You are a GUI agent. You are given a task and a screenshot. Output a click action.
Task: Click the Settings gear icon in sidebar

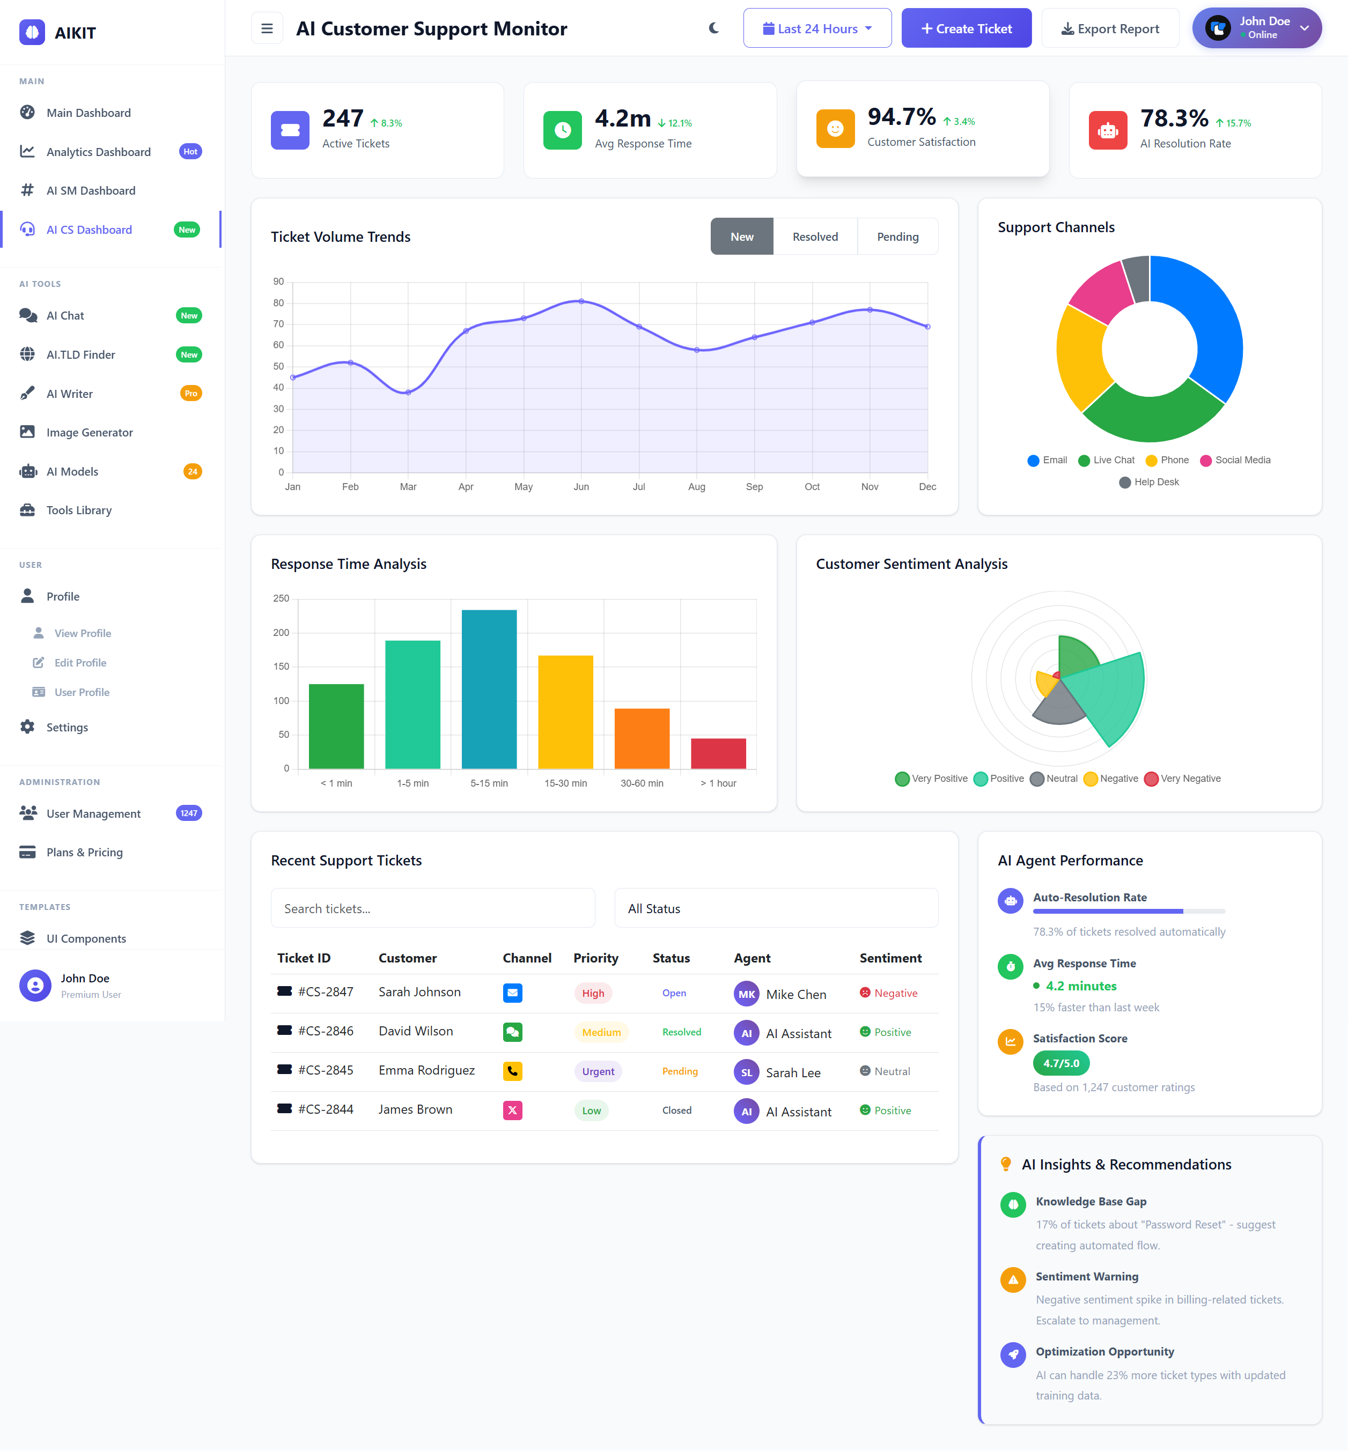pyautogui.click(x=28, y=727)
